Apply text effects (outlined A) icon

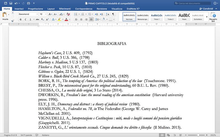(x=53, y=19)
